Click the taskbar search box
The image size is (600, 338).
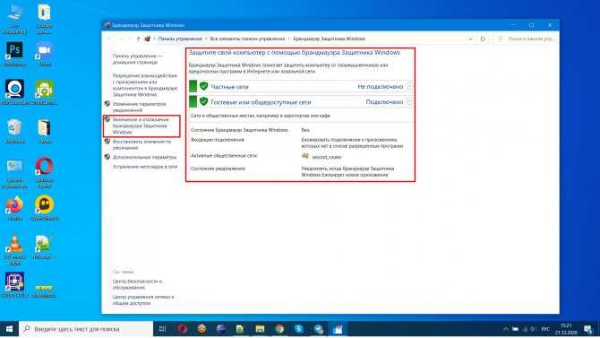[86, 329]
